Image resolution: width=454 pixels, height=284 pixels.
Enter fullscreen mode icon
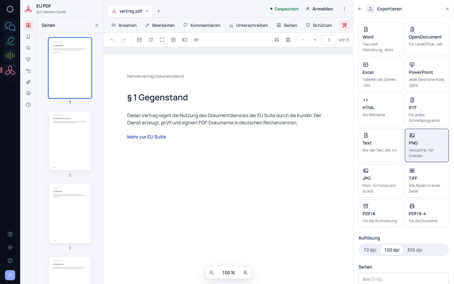(162, 40)
